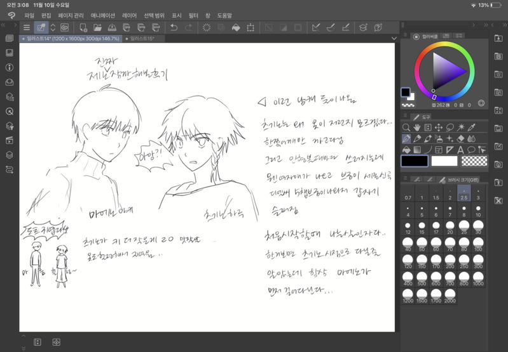Toggle Snap to Ruler
The width and height of the screenshot is (508, 352).
coord(316,28)
